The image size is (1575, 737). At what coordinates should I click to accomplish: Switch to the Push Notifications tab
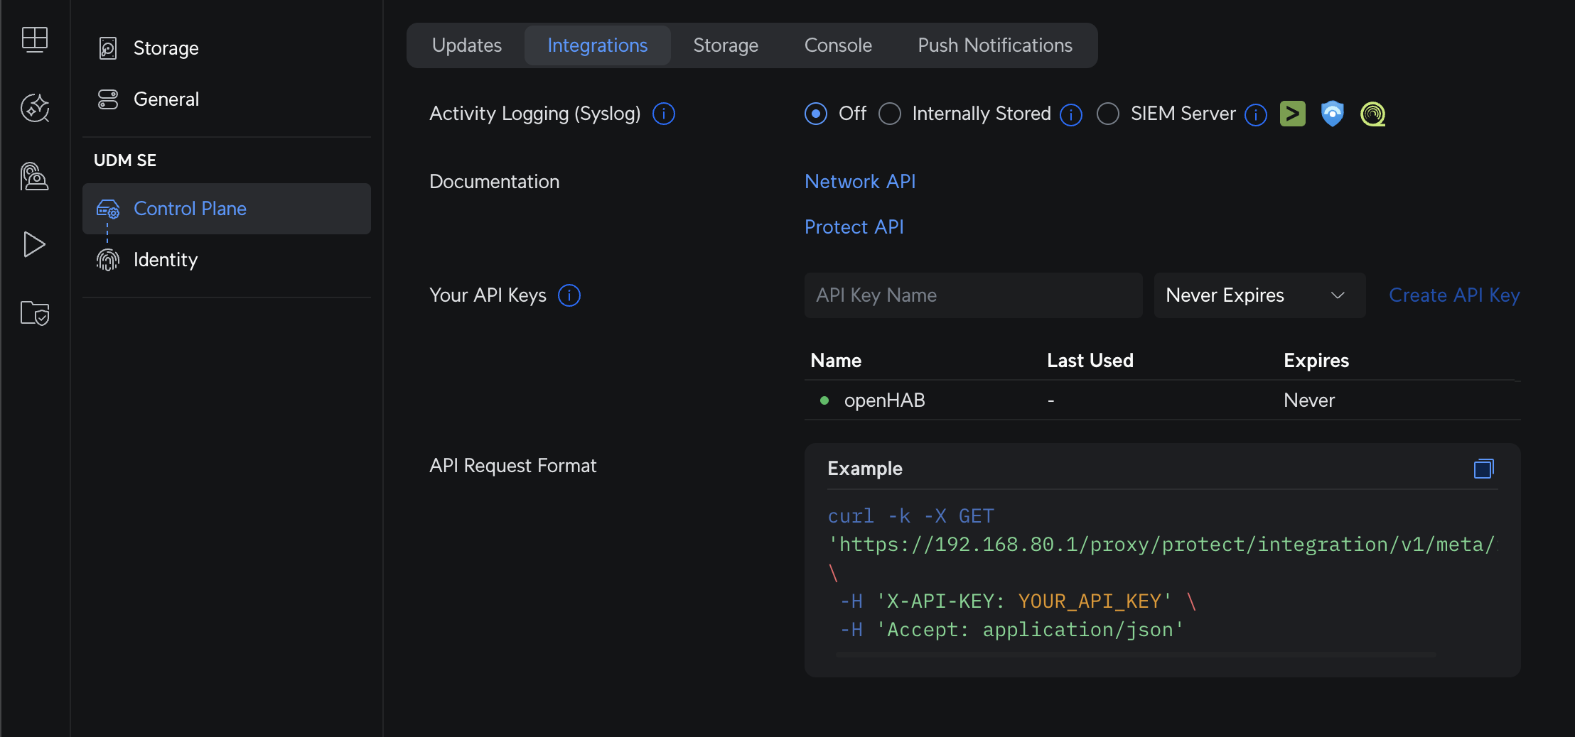click(994, 45)
